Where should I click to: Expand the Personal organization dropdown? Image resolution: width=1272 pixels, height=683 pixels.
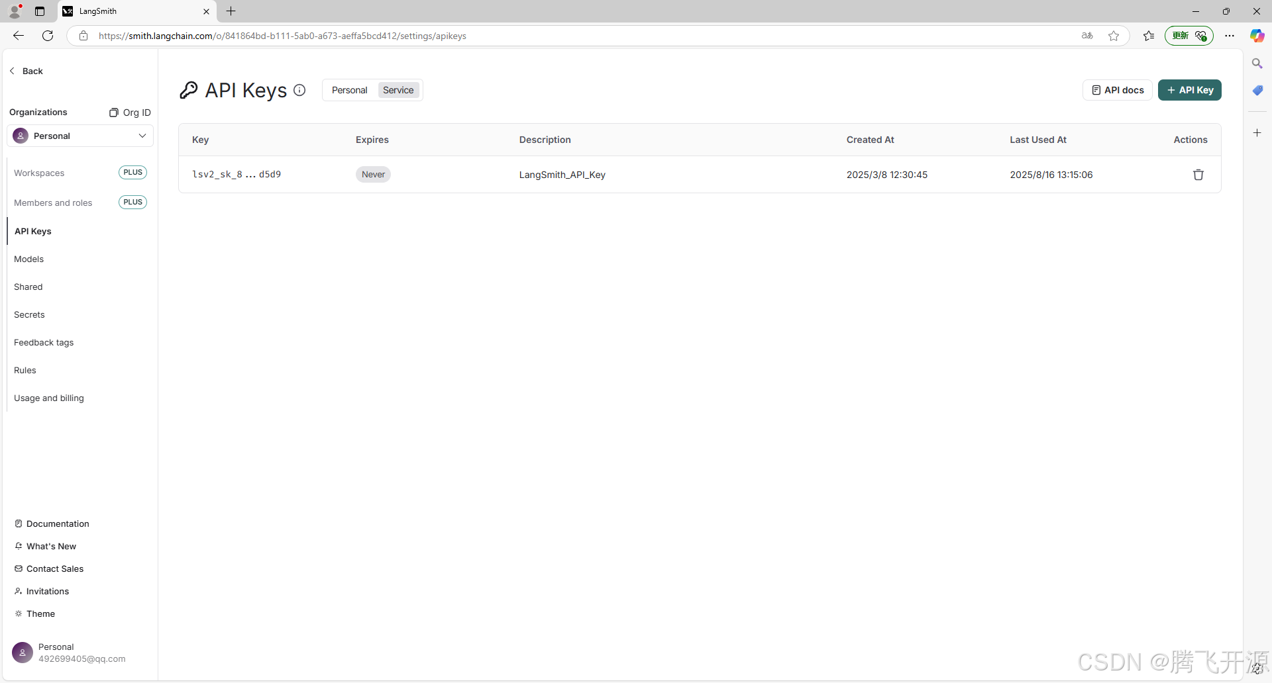[x=80, y=136]
